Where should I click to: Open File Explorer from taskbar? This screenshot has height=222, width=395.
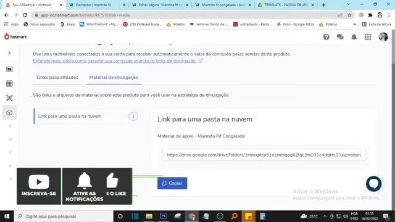149,216
